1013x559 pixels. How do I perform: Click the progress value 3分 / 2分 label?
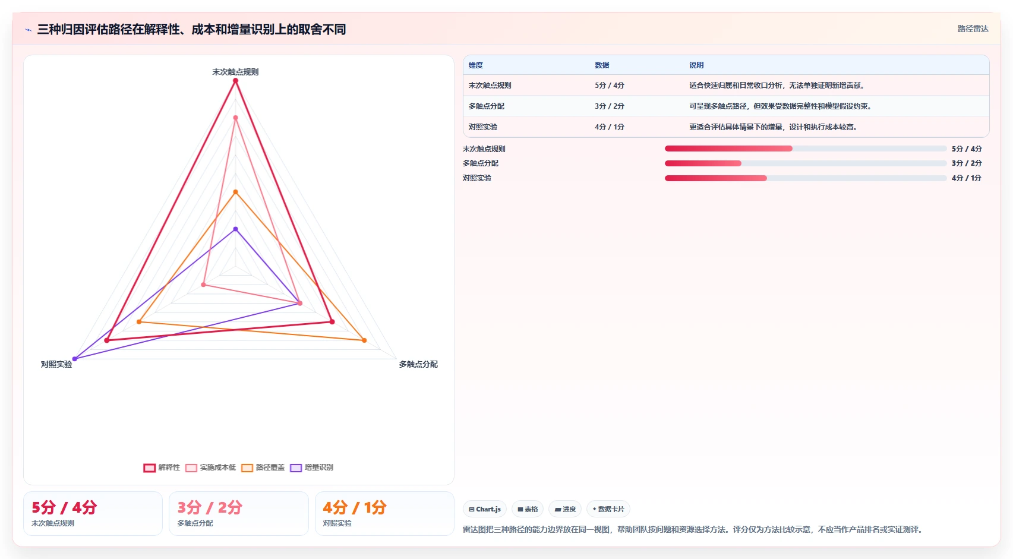pos(967,163)
